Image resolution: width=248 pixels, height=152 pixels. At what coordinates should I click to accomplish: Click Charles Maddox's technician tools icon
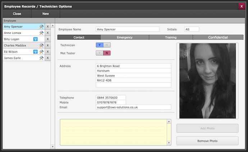point(41,46)
